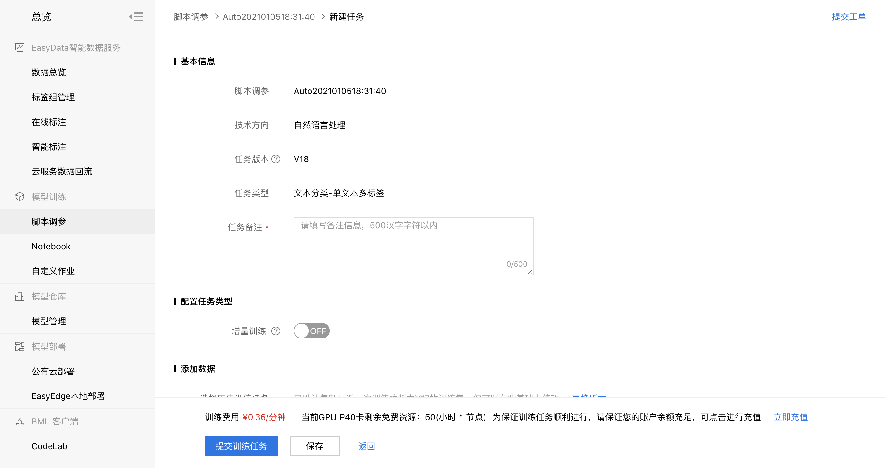
Task: Click the 提交训练任务 button
Action: pyautogui.click(x=241, y=446)
